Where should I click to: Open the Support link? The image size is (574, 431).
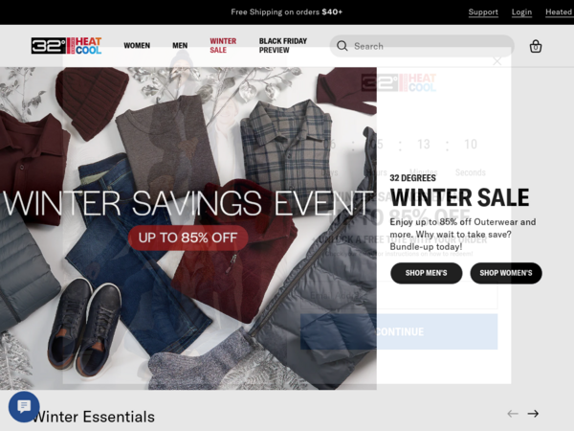[483, 12]
